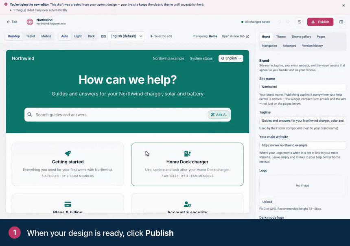The height and width of the screenshot is (246, 350).
Task: Toggle the side panel layout icon
Action: (x=341, y=22)
